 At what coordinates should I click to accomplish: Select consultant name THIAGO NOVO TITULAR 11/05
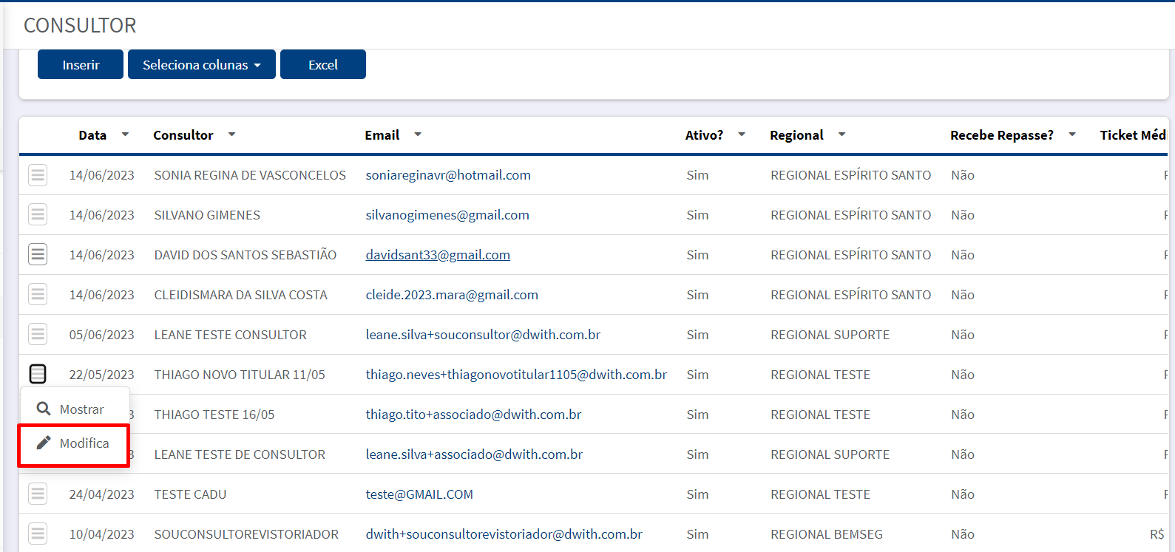[240, 375]
